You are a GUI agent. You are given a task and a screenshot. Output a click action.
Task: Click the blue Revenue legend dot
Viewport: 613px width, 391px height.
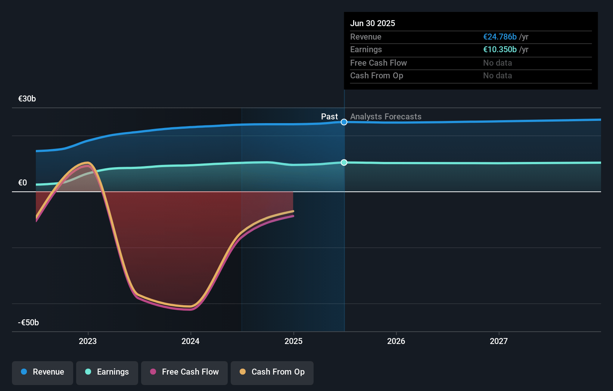click(24, 372)
